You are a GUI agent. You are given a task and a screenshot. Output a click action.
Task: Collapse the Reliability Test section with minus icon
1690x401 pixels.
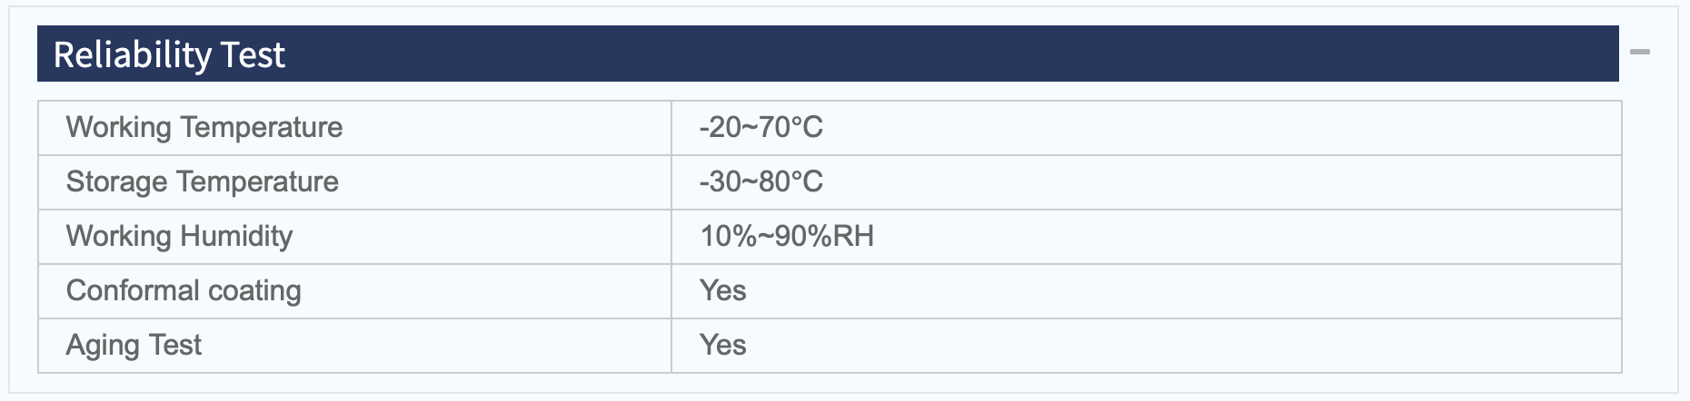pos(1639,53)
